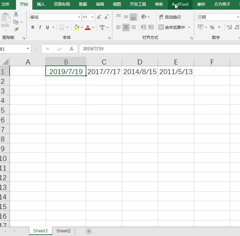Viewport: 240px width, 236px height.
Task: Decrease font size with the small A icon
Action: coord(107,17)
